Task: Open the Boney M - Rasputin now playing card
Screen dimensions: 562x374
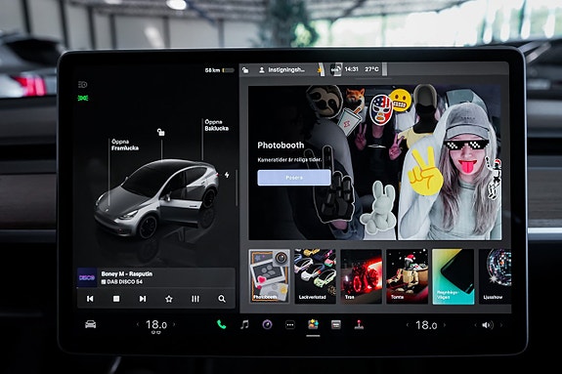Action: tap(156, 277)
